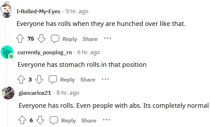
Task: Click the speech bubble icon on the 3-point comment
Action: coord(53,79)
